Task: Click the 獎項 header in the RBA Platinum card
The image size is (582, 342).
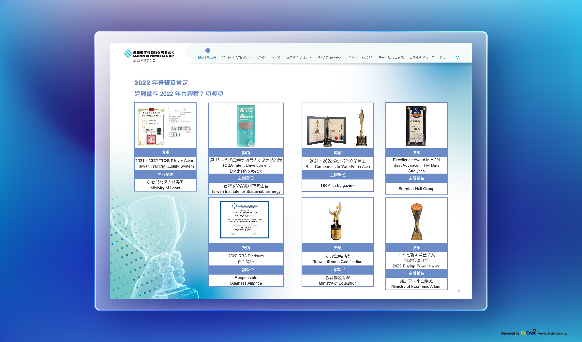Action: [x=246, y=248]
